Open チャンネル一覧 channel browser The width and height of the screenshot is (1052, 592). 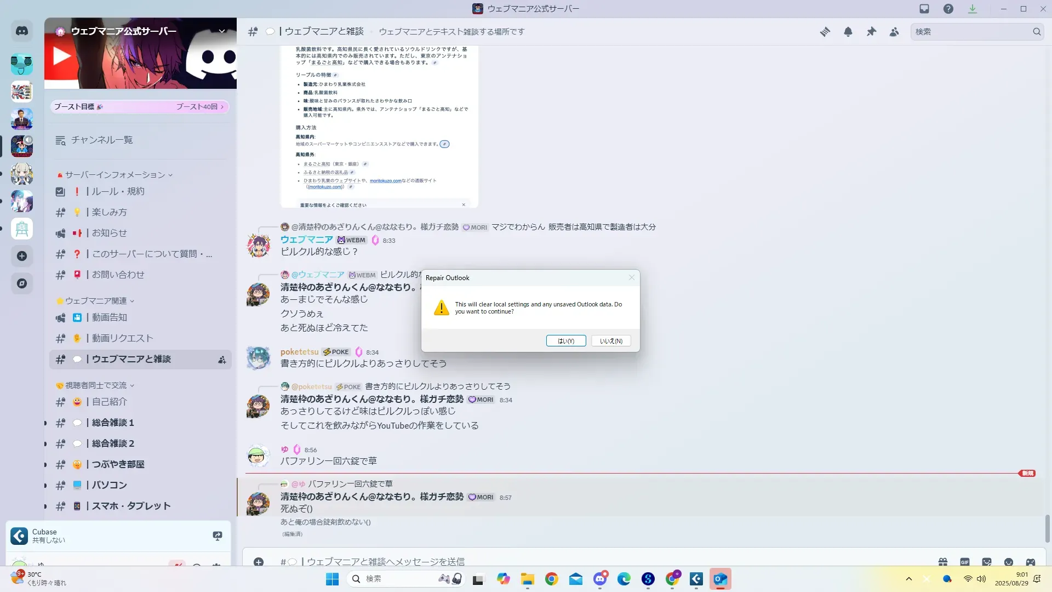(x=101, y=140)
